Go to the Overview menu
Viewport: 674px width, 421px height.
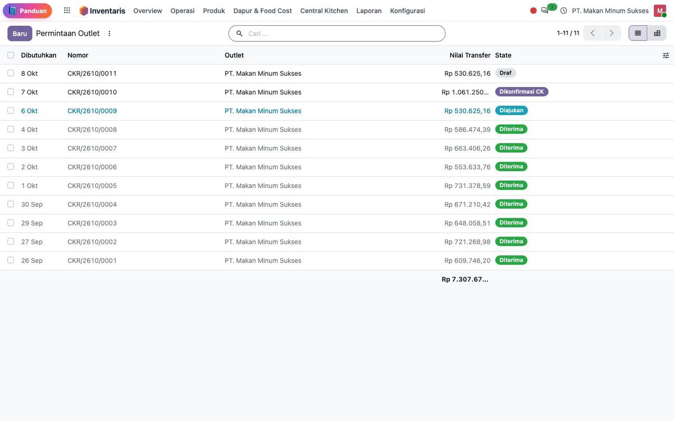coord(148,11)
